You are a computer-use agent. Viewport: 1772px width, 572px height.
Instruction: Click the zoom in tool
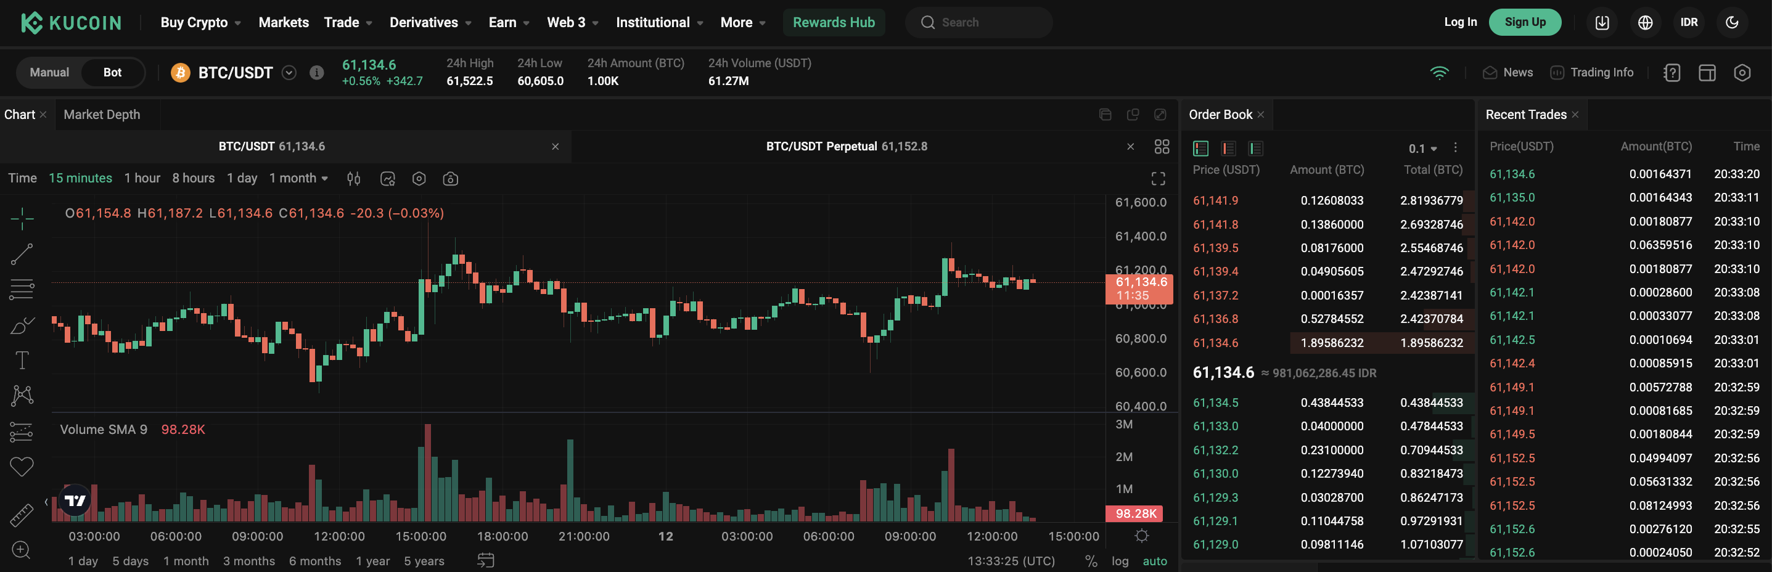click(22, 549)
